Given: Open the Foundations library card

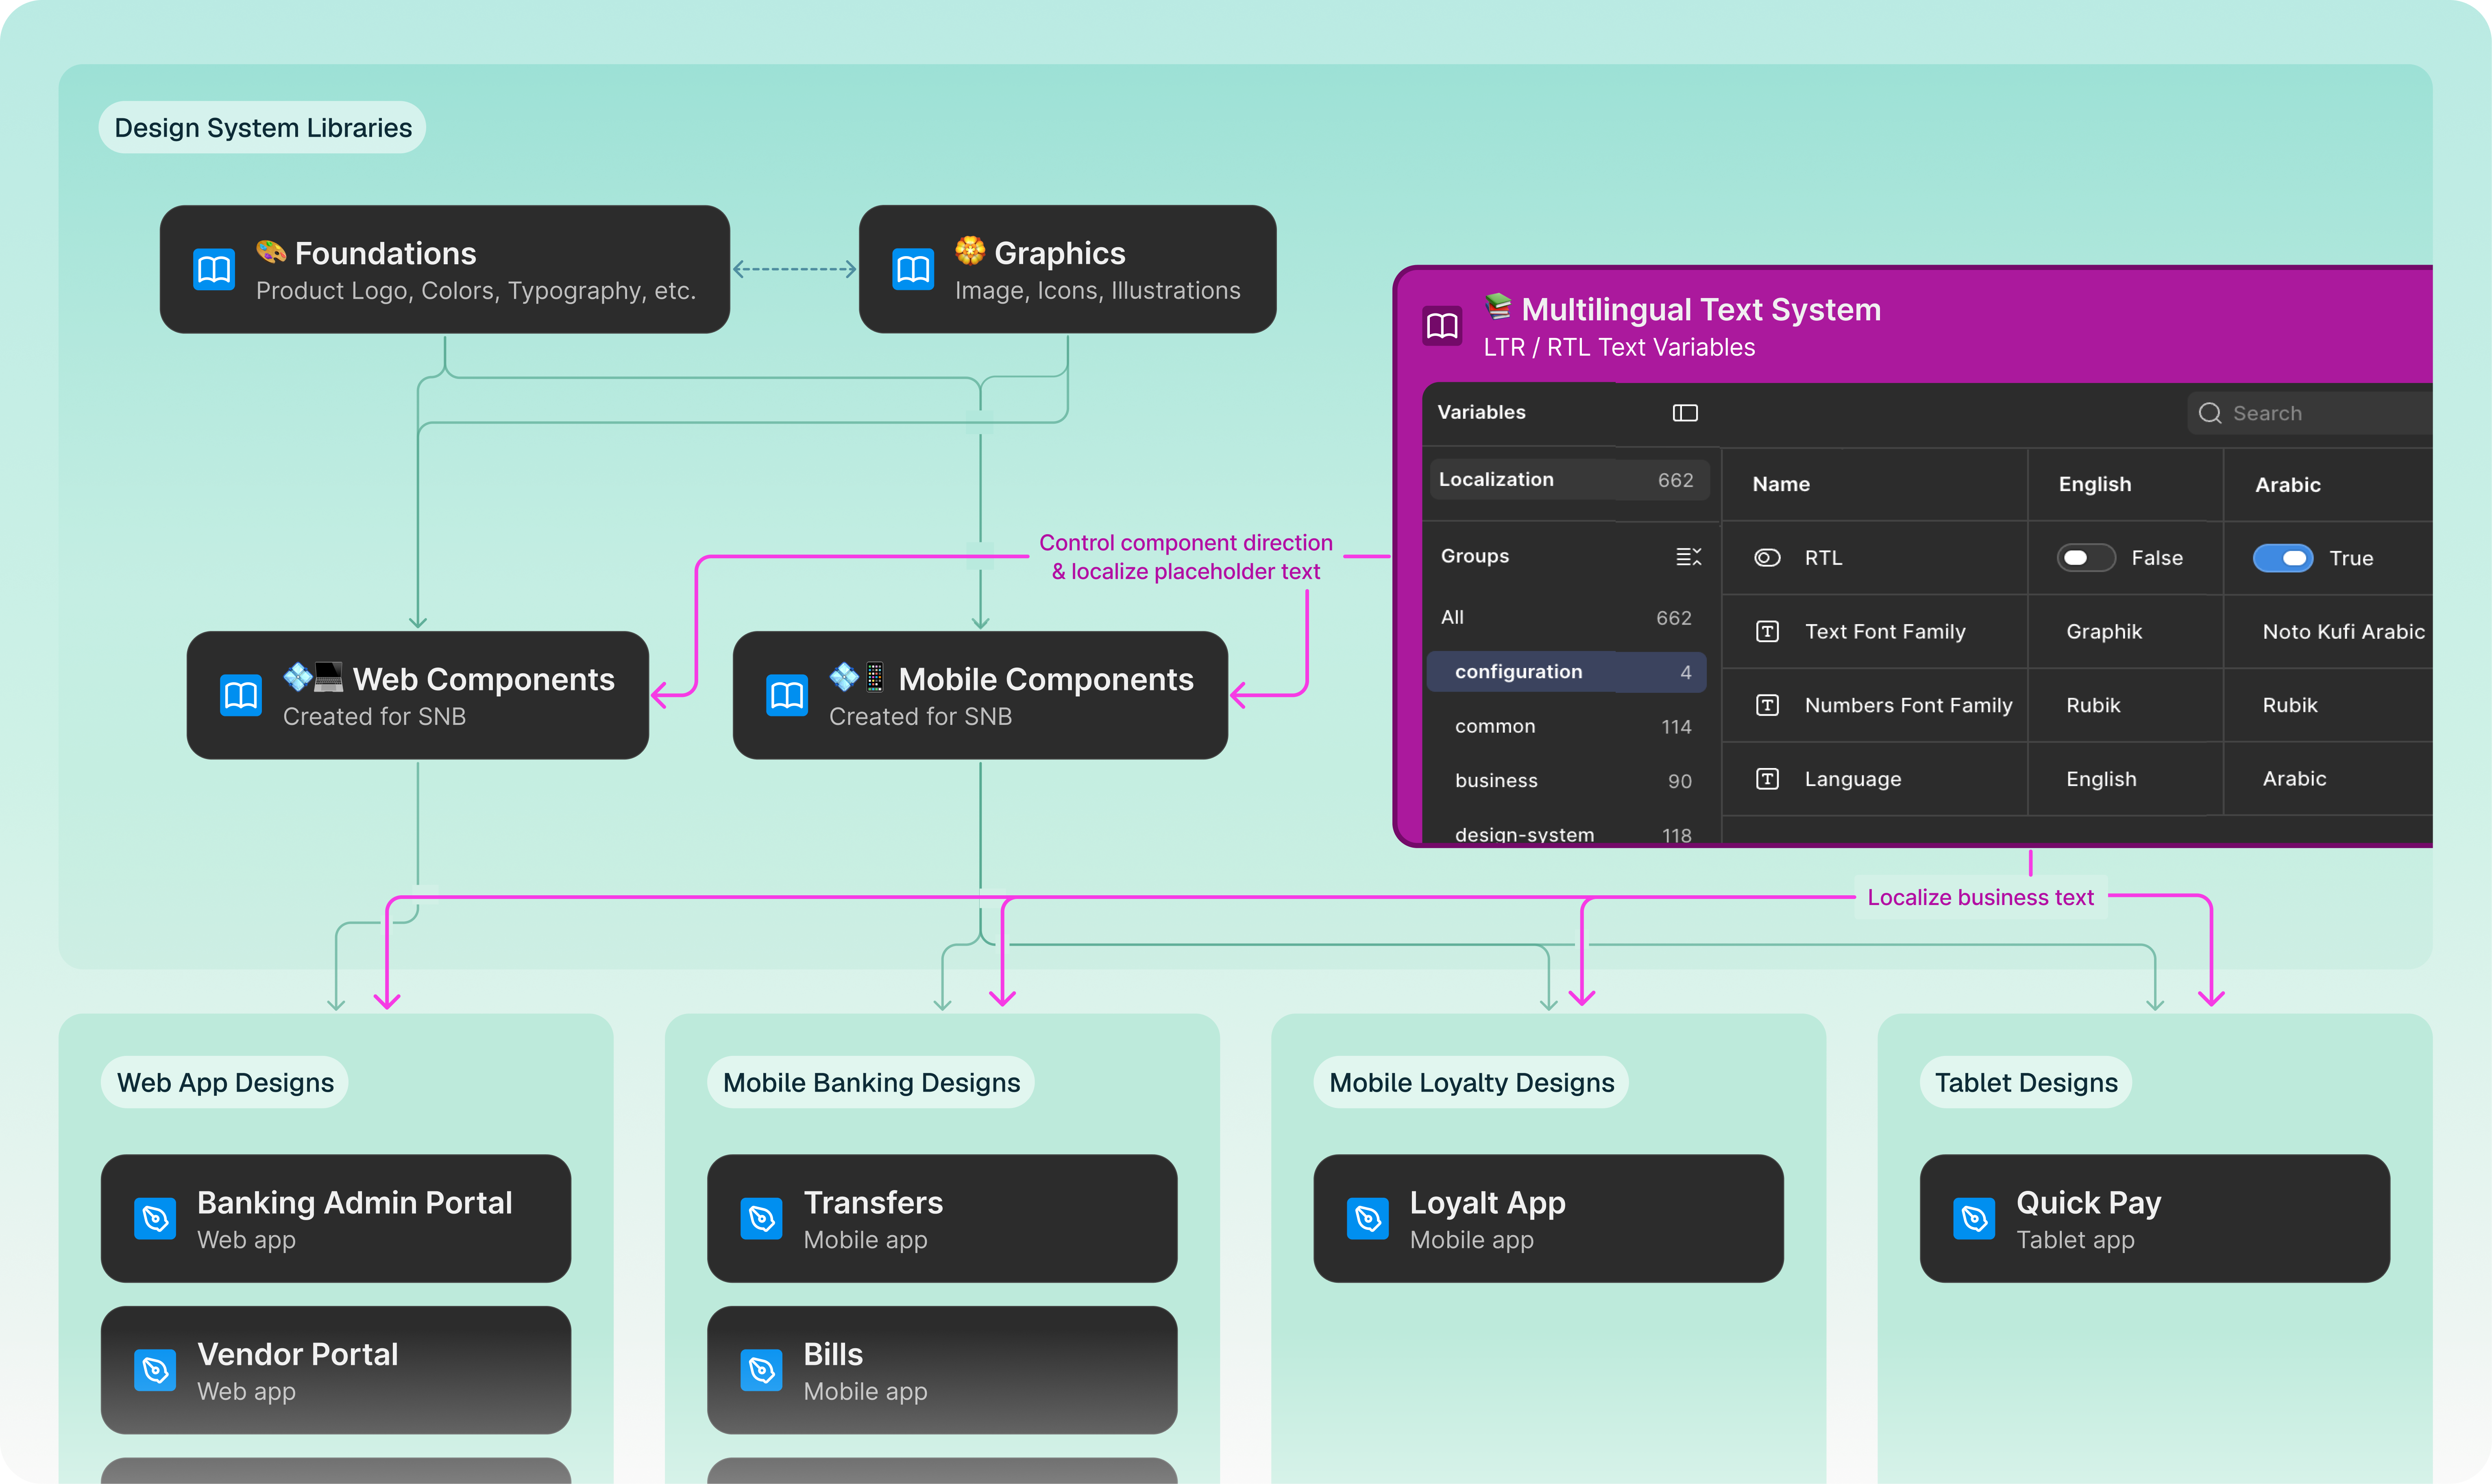Looking at the screenshot, I should click(x=445, y=270).
